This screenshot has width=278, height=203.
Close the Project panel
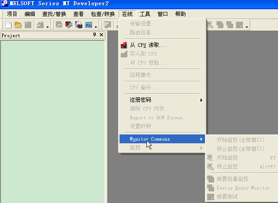click(101, 35)
